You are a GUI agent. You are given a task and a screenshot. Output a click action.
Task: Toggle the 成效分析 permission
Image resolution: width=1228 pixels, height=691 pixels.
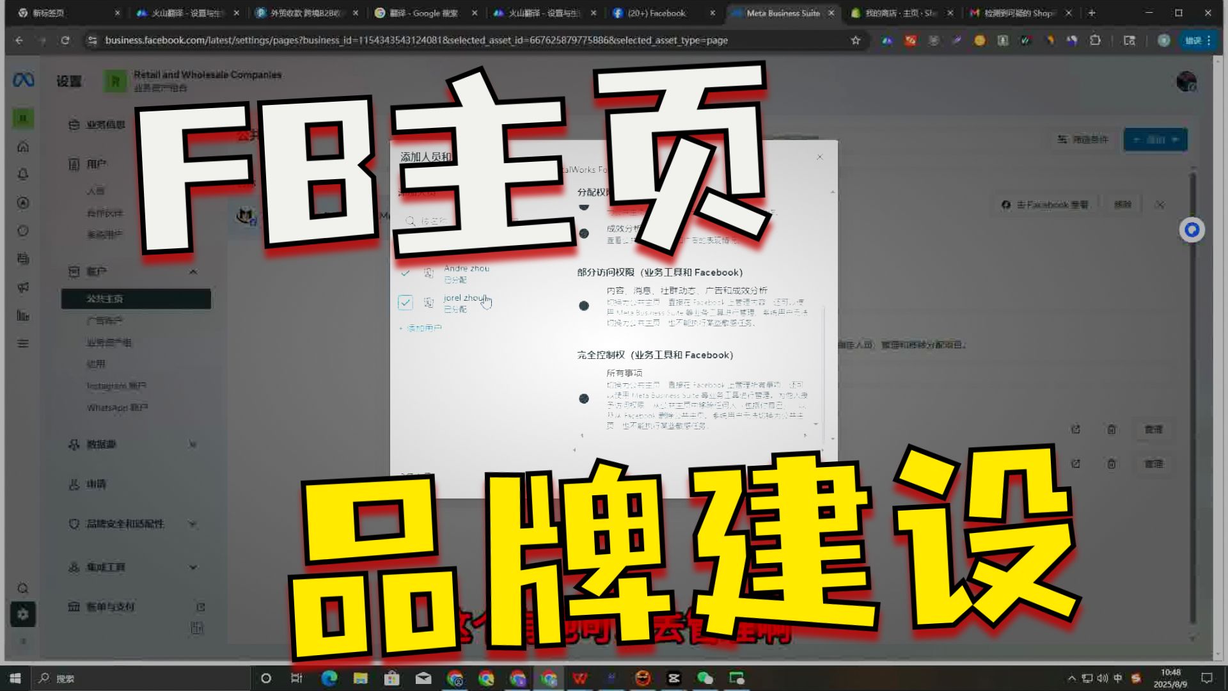pos(583,234)
